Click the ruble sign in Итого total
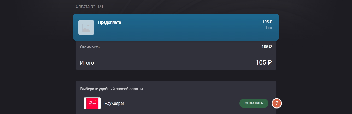The width and height of the screenshot is (352, 114). pos(269,63)
